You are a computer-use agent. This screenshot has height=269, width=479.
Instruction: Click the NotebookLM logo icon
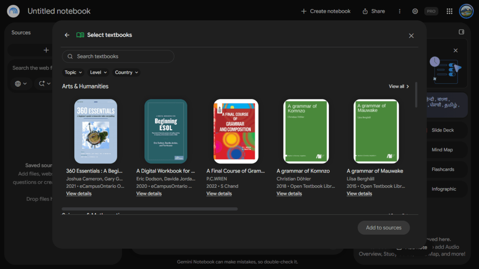[13, 11]
